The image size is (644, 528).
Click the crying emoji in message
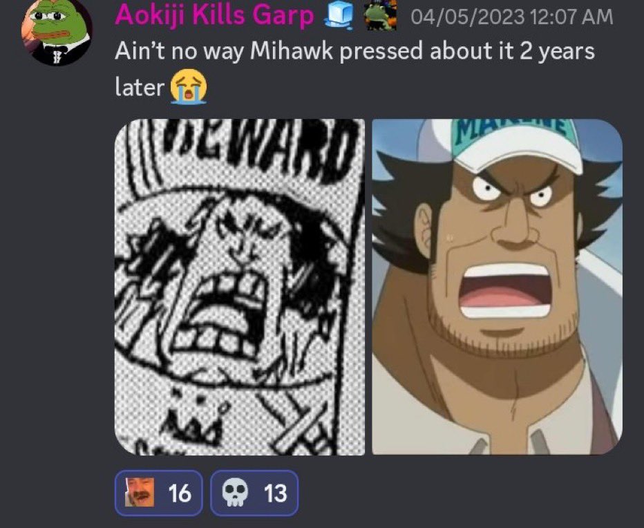pyautogui.click(x=189, y=86)
